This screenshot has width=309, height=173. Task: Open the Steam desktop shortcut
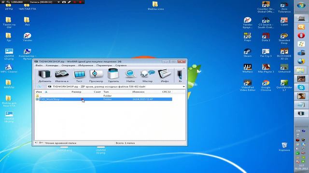[248, 52]
